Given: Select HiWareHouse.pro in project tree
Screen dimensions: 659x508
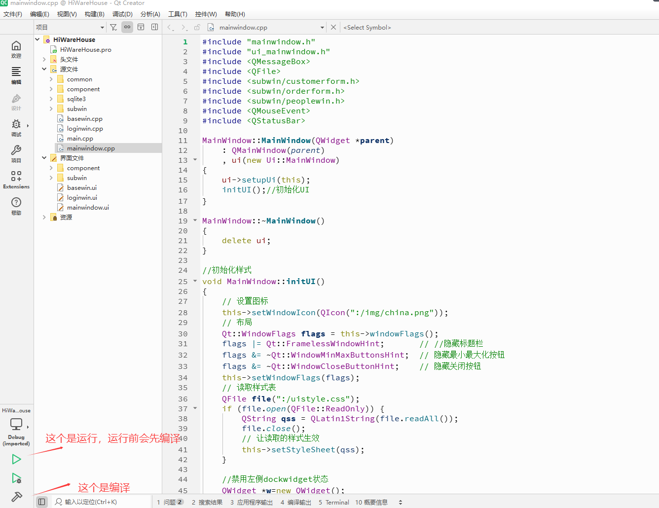Looking at the screenshot, I should click(85, 49).
